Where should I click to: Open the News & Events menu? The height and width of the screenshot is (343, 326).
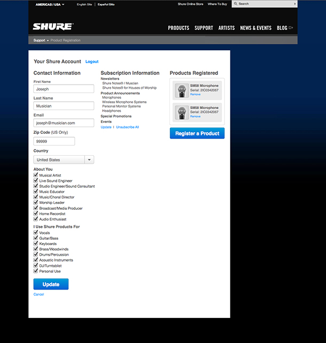(x=255, y=28)
